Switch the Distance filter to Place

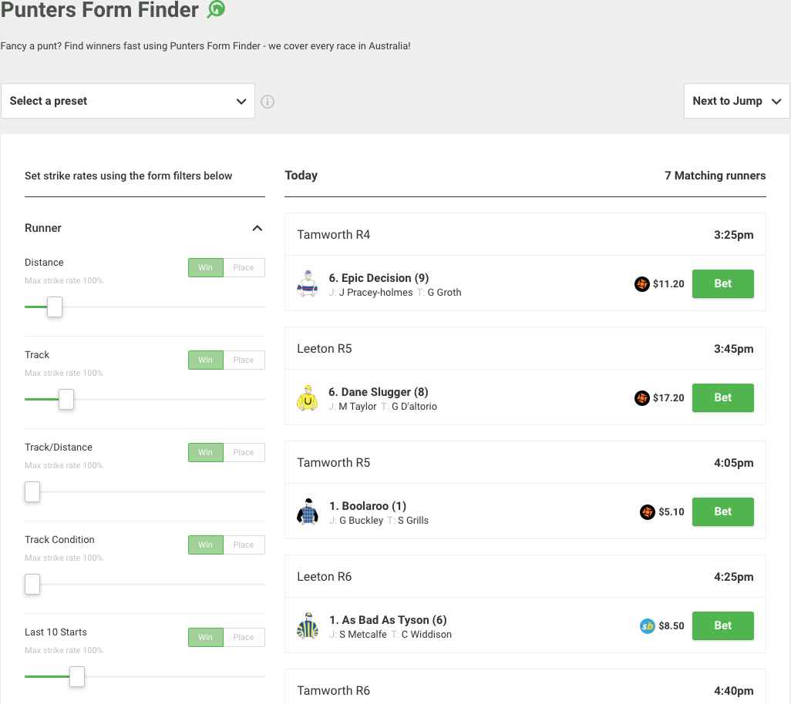(244, 267)
